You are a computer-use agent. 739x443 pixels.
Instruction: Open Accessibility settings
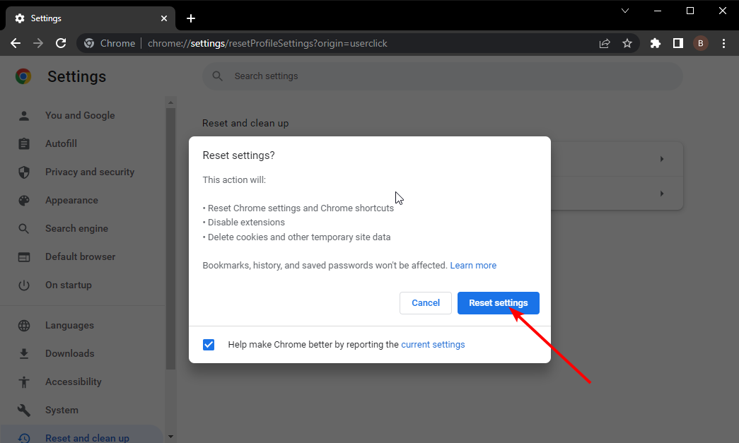[73, 382]
